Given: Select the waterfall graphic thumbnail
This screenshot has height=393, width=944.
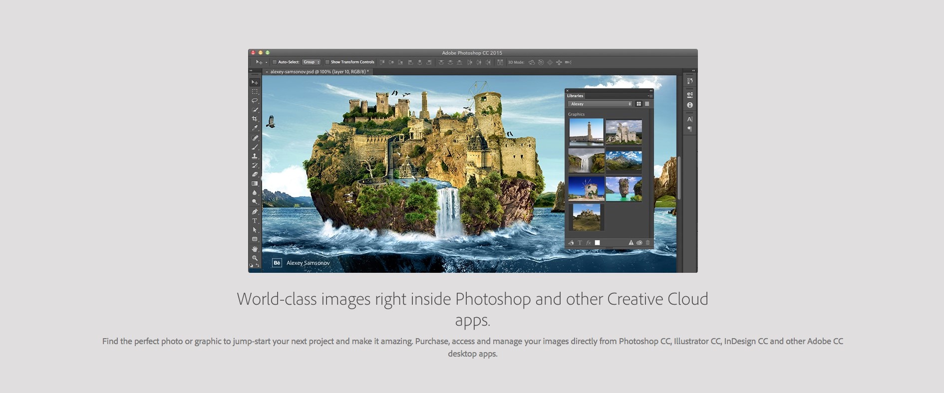Looking at the screenshot, I should pos(586,161).
